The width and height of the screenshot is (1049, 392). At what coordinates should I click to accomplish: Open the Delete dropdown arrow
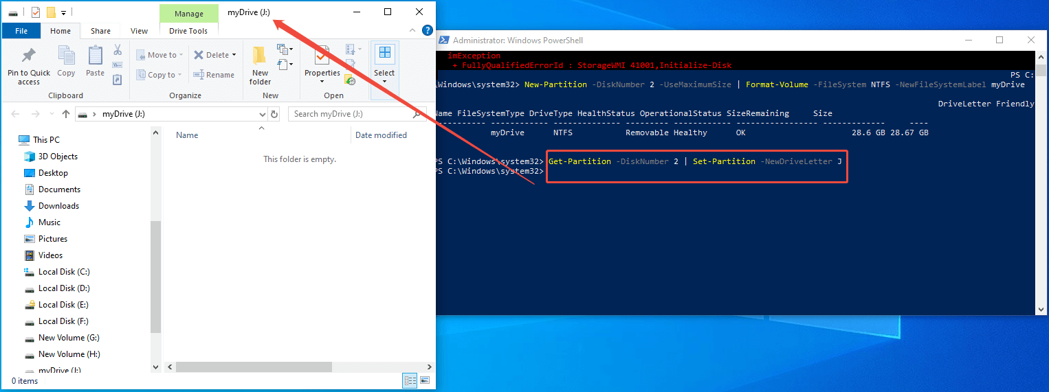234,55
